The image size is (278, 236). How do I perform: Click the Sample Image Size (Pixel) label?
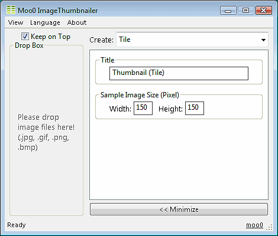(140, 95)
